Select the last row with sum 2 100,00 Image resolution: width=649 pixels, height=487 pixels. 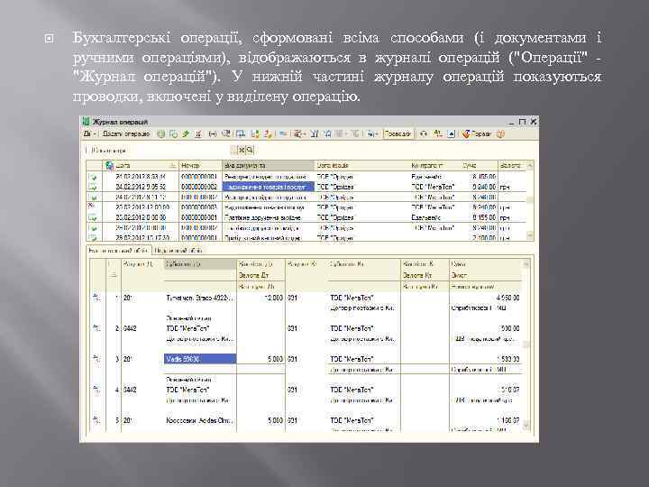(306, 238)
